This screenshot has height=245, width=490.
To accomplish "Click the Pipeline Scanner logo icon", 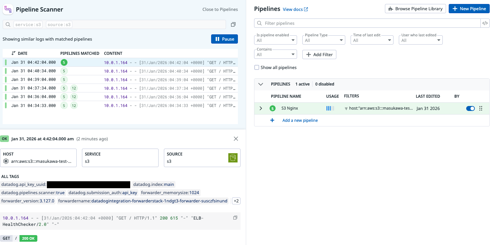I will pos(8,10).
